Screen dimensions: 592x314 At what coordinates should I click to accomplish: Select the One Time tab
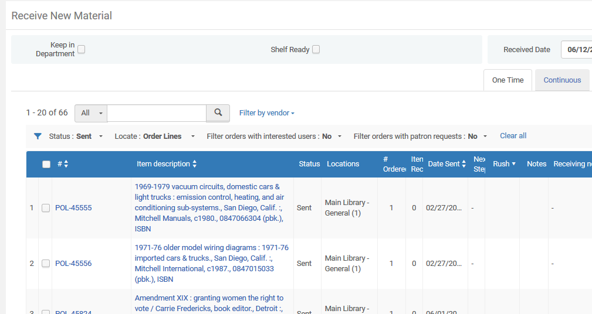[x=508, y=80]
